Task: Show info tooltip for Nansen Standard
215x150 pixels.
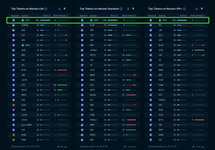Action: click(121, 9)
